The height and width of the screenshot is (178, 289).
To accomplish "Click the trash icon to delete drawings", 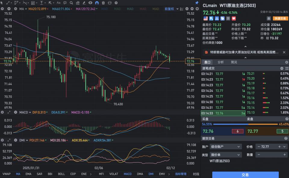I will point(103,3).
